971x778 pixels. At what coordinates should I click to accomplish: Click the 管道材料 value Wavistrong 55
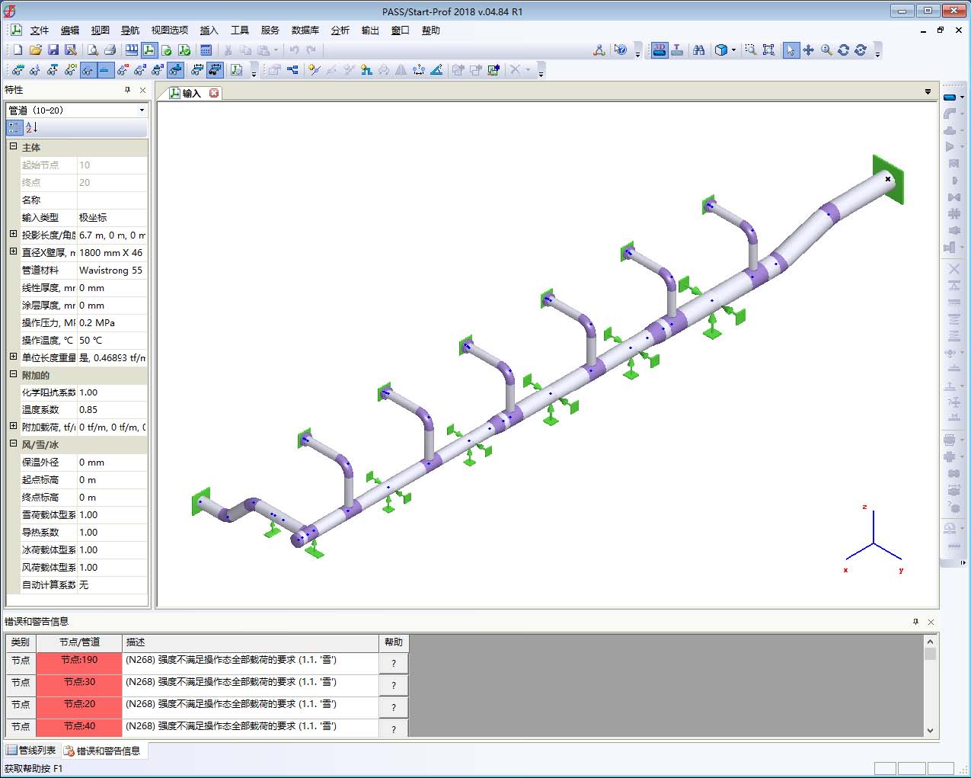point(112,271)
